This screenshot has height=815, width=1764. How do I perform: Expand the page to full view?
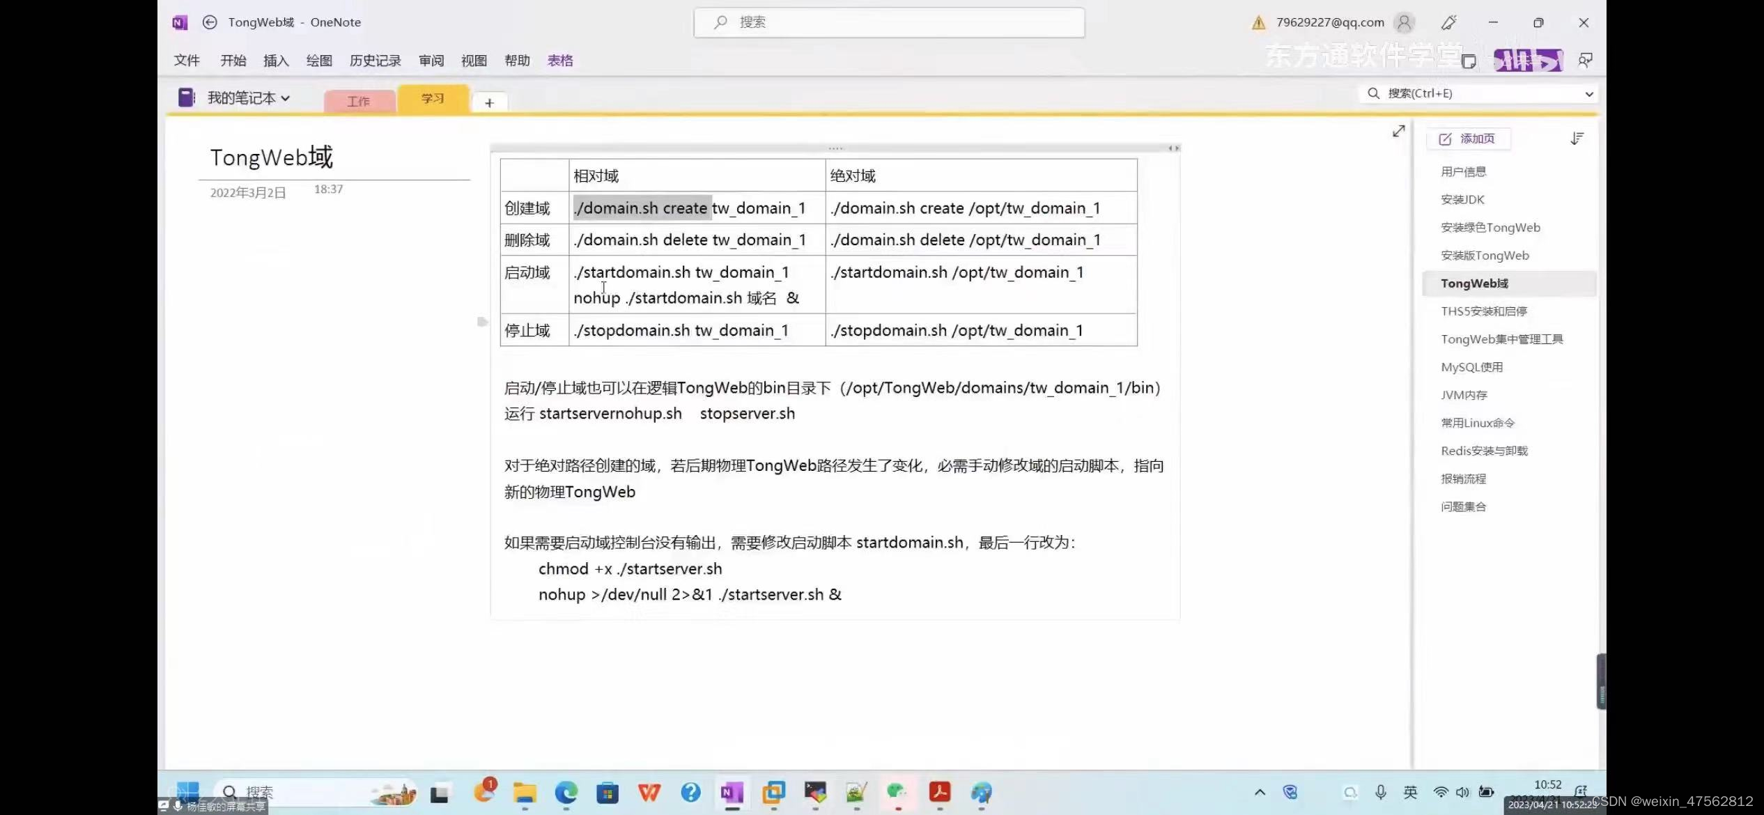(1398, 131)
